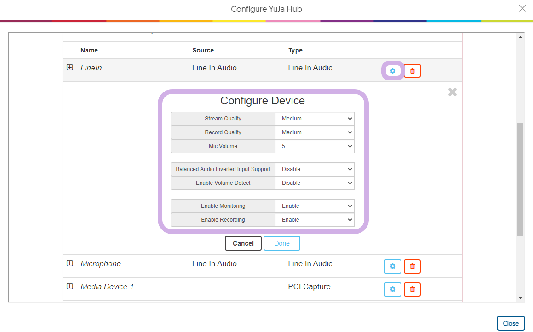The width and height of the screenshot is (533, 332).
Task: Delete the Microphone device
Action: point(412,266)
